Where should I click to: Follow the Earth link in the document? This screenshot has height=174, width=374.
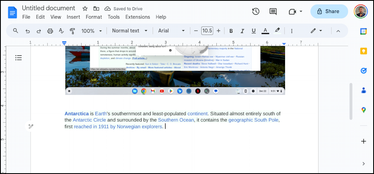pos(101,114)
